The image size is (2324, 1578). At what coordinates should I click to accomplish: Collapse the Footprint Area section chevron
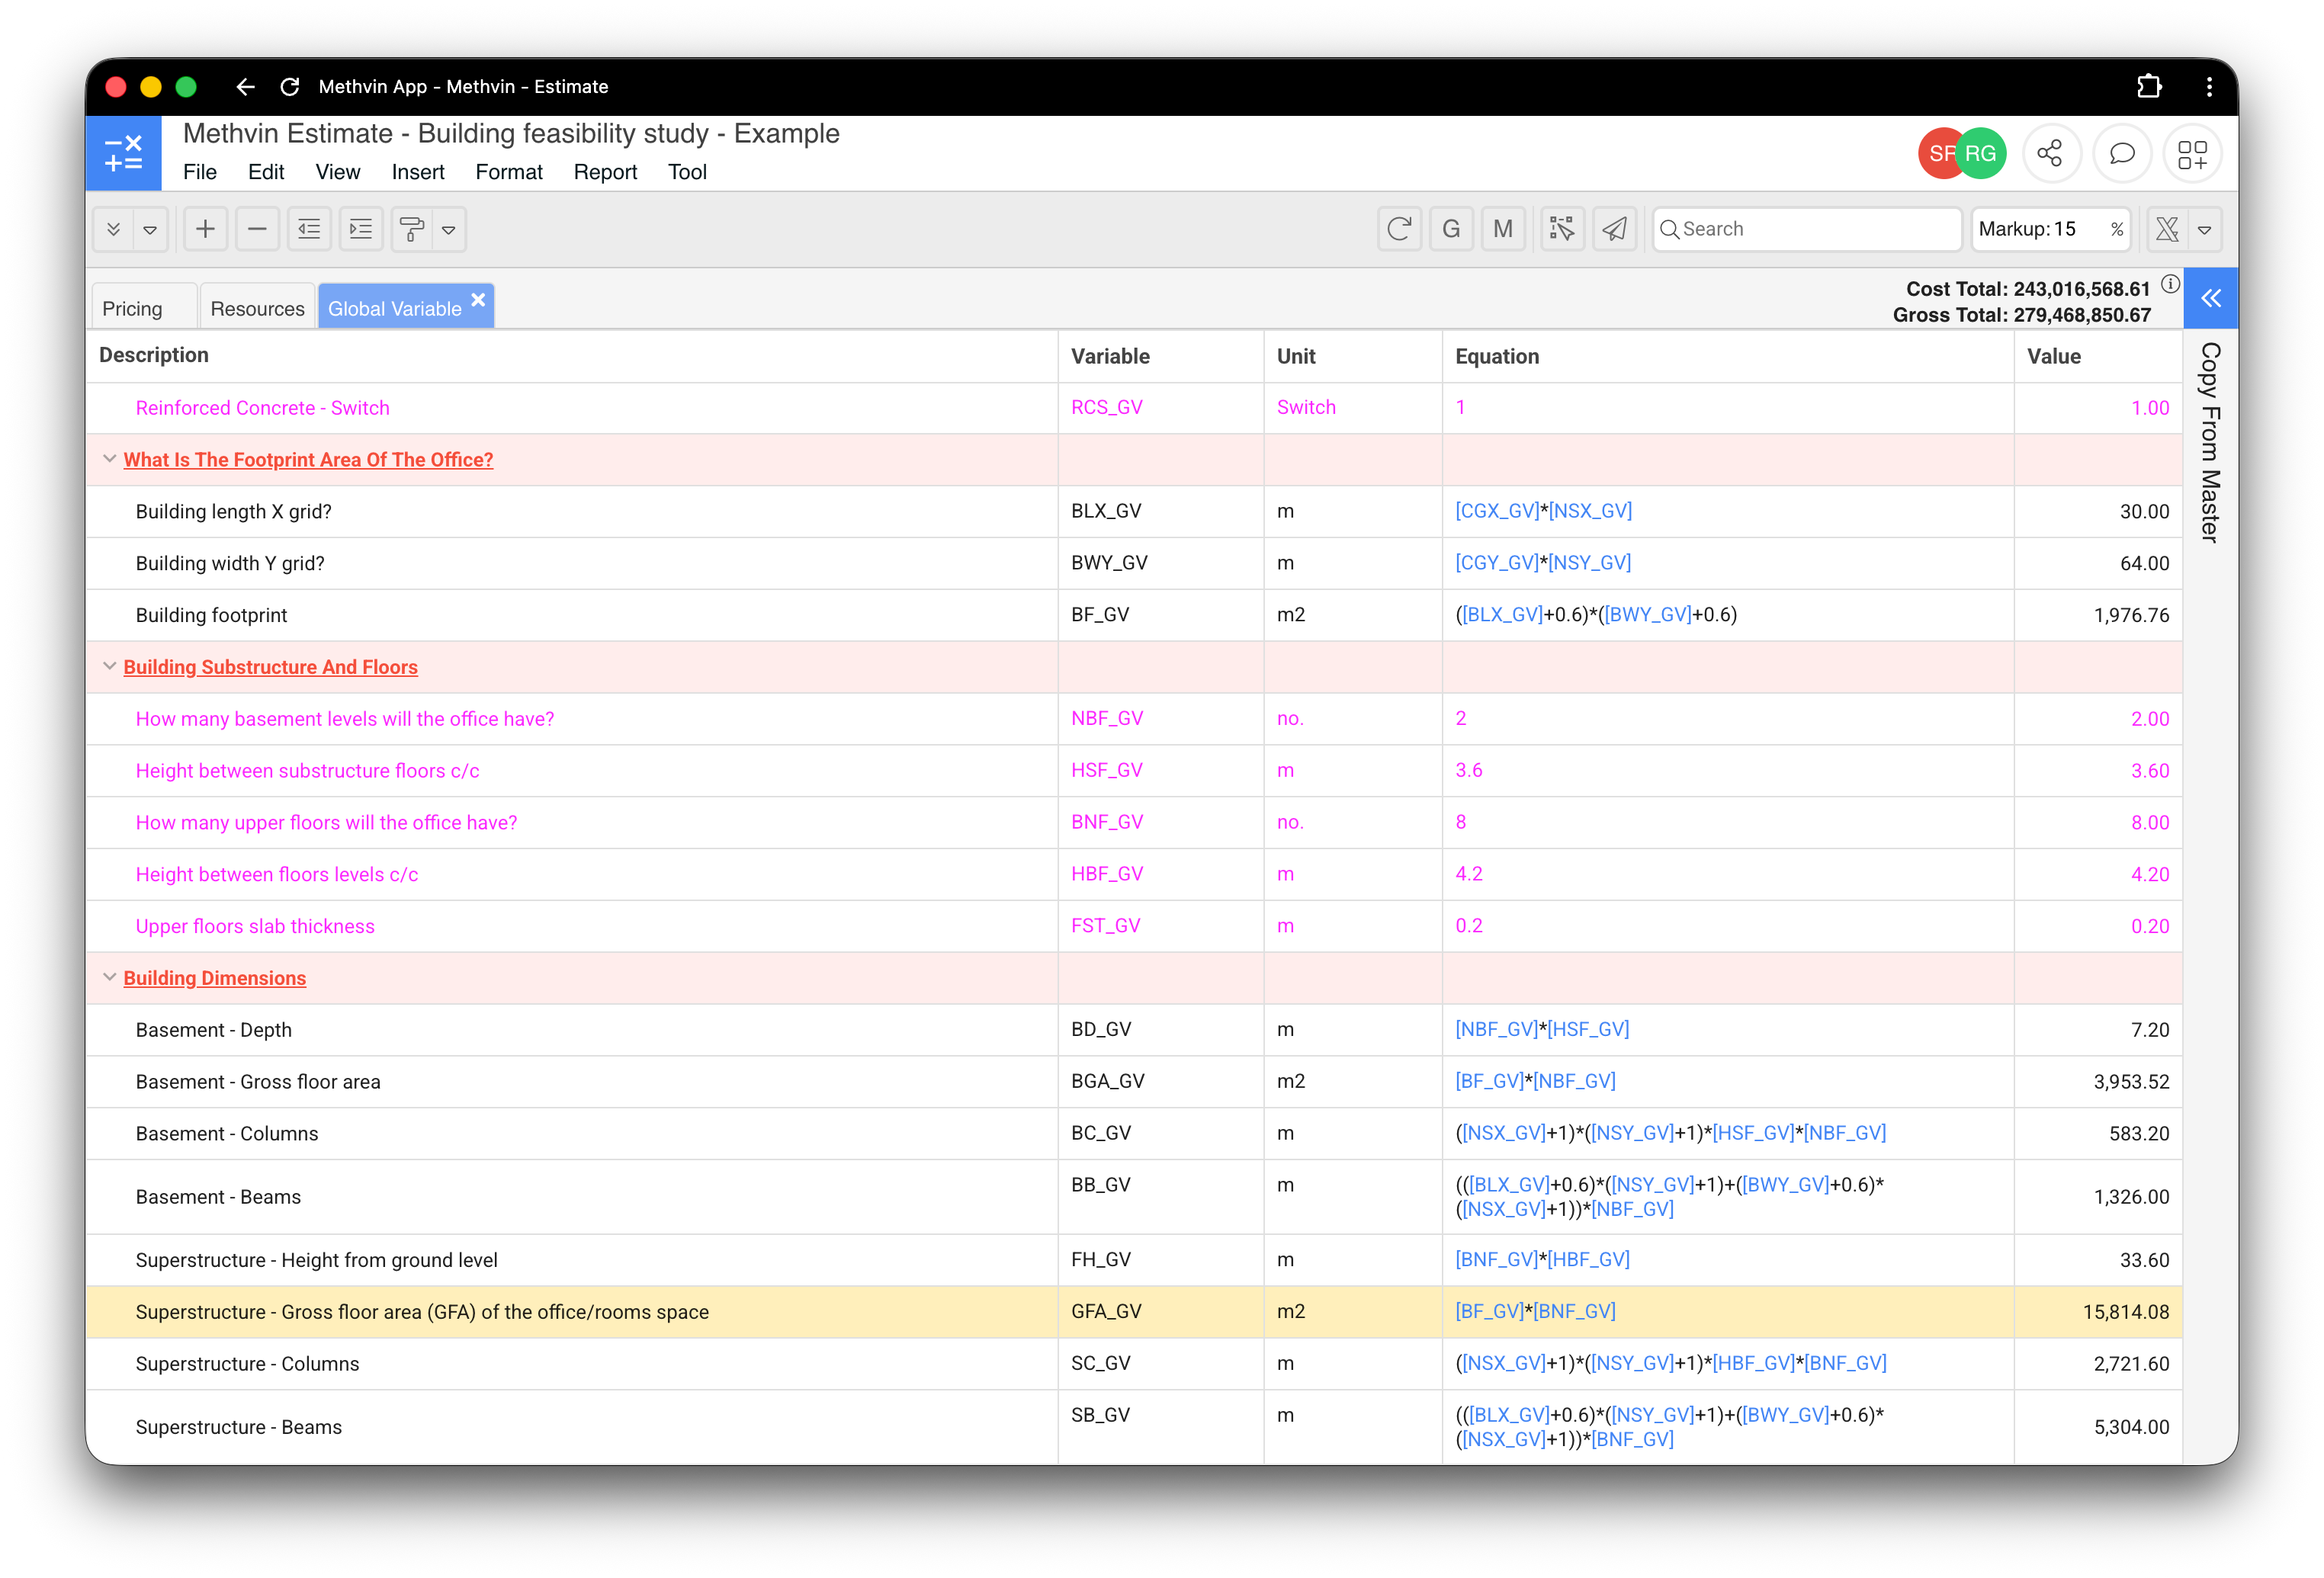pos(109,459)
